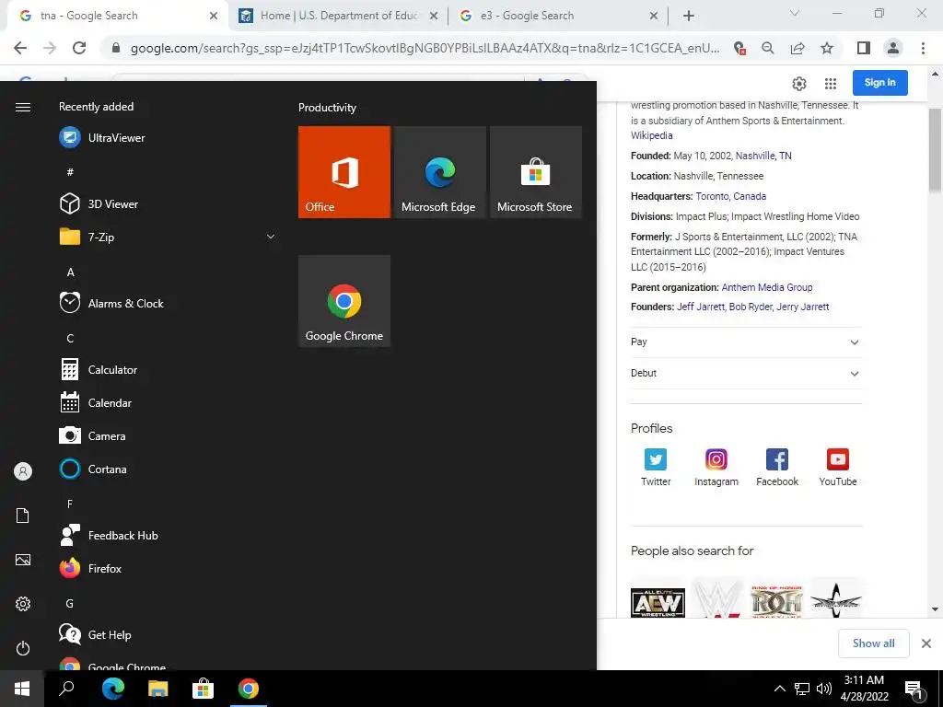Open the Wikipedia link
943x707 pixels.
pyautogui.click(x=651, y=136)
